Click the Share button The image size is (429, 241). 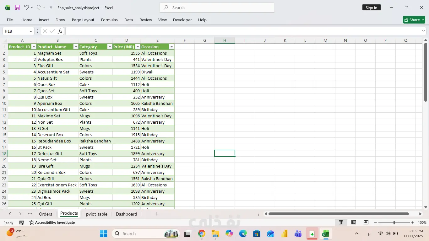coord(414,20)
